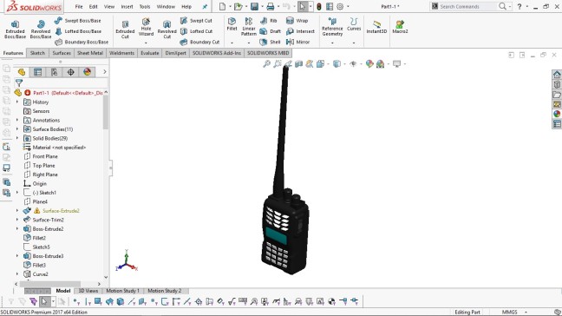
Task: Choose Boundary Cut
Action: 199,42
